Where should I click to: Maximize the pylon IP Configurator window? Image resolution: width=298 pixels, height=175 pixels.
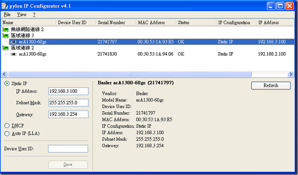point(280,6)
